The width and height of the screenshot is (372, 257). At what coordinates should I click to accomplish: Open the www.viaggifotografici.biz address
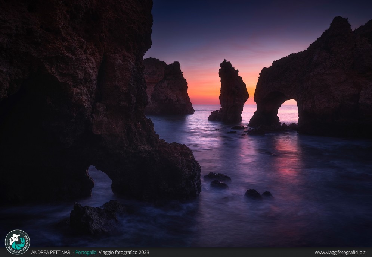click(340, 253)
